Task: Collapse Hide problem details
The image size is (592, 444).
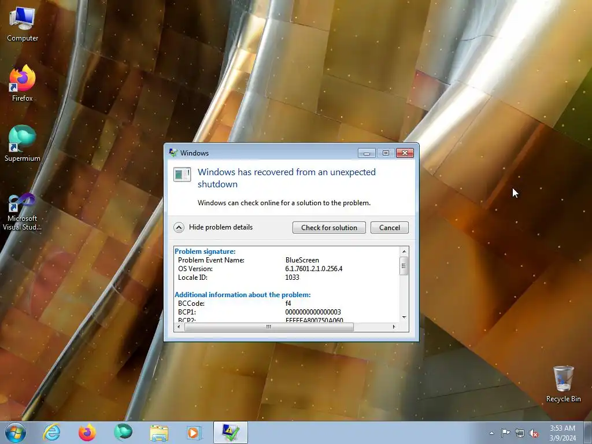Action: coord(213,227)
